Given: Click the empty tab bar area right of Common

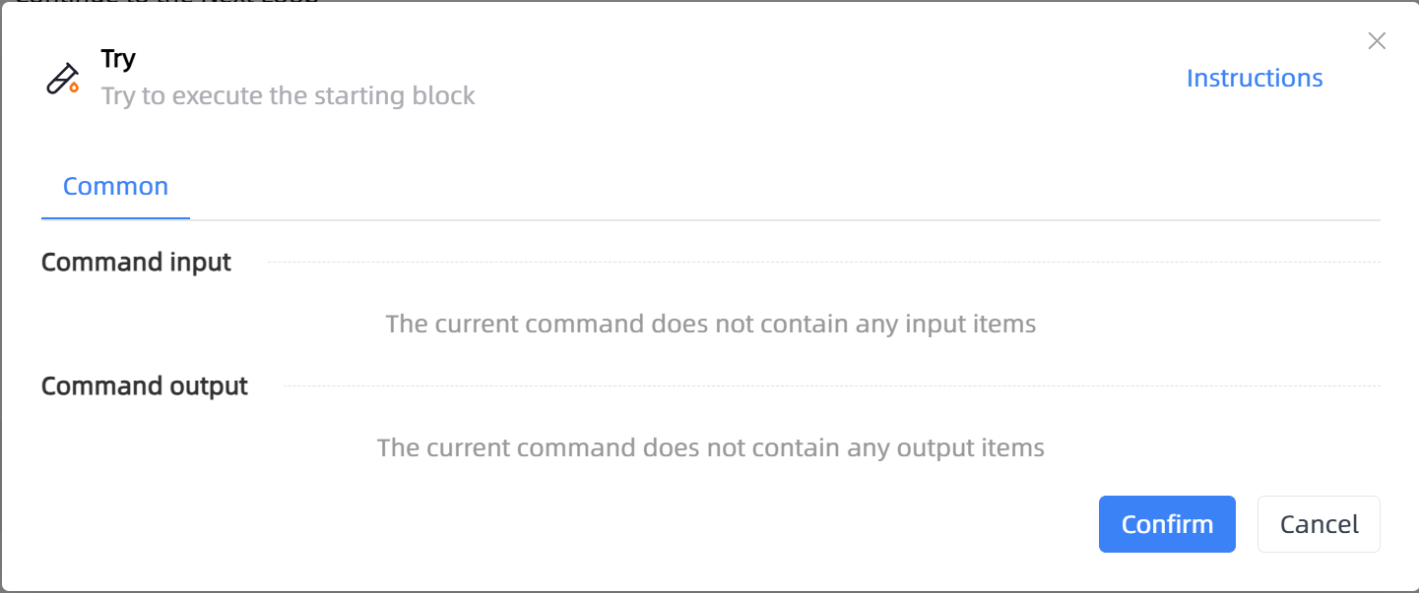Looking at the screenshot, I should point(785,187).
